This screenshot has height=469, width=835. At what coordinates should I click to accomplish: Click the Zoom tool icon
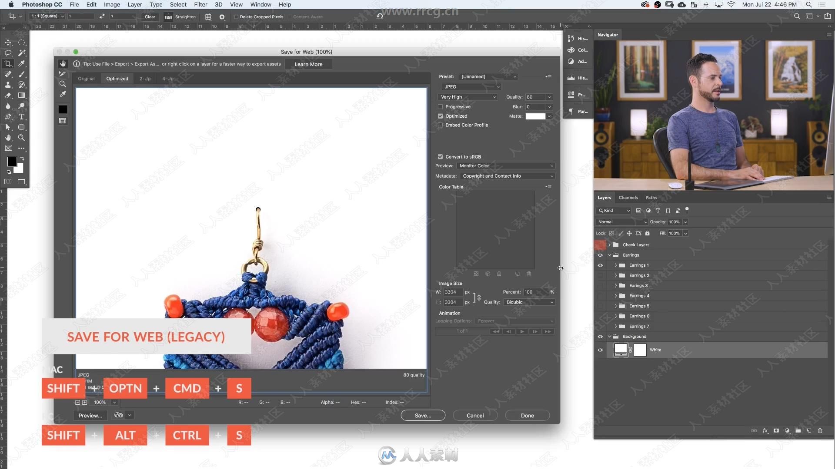point(22,138)
